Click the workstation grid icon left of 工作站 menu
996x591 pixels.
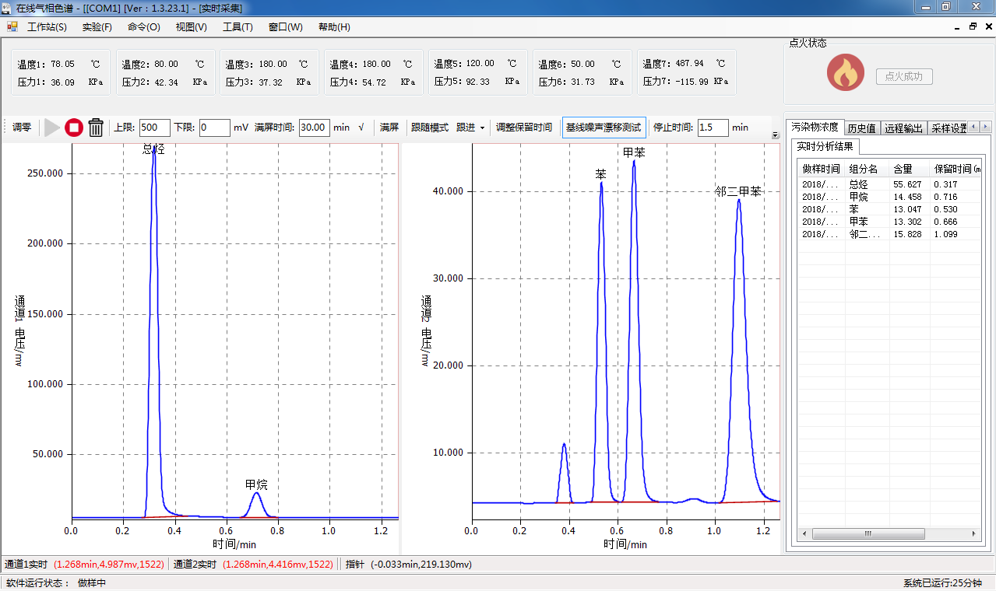[11, 26]
